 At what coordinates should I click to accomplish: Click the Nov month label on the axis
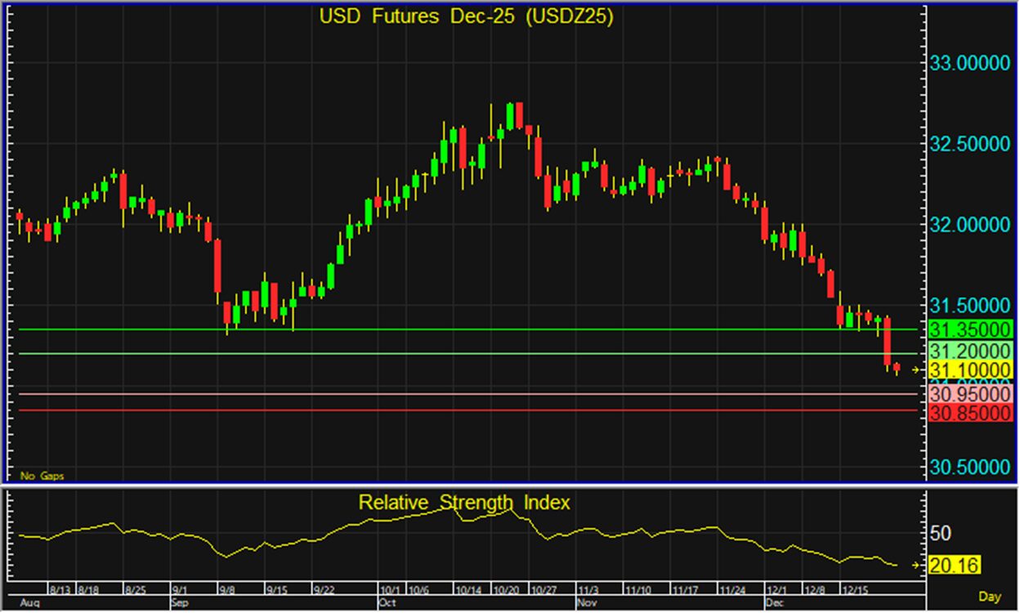(x=584, y=602)
